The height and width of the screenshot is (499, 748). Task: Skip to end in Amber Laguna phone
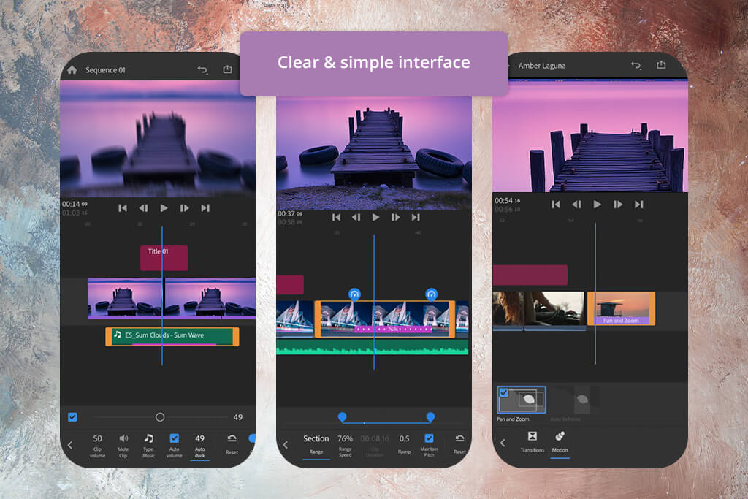pyautogui.click(x=639, y=205)
